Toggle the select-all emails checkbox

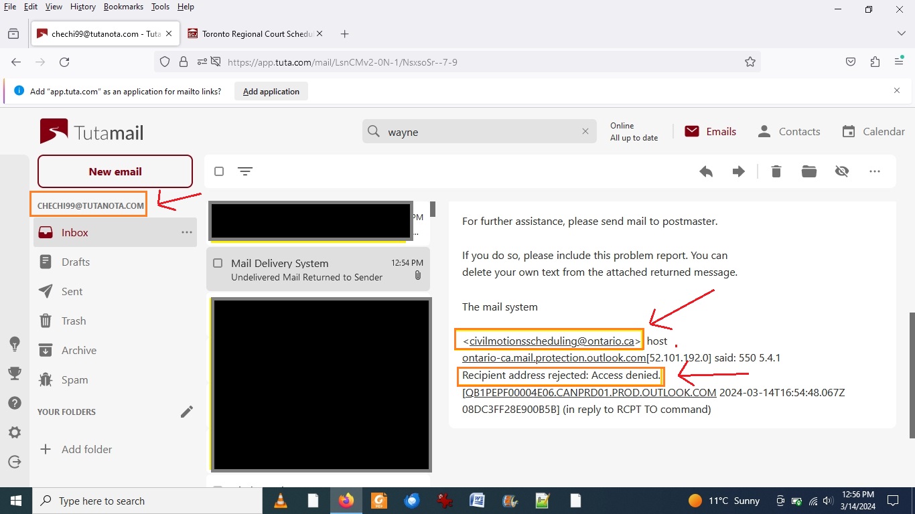[x=219, y=172]
